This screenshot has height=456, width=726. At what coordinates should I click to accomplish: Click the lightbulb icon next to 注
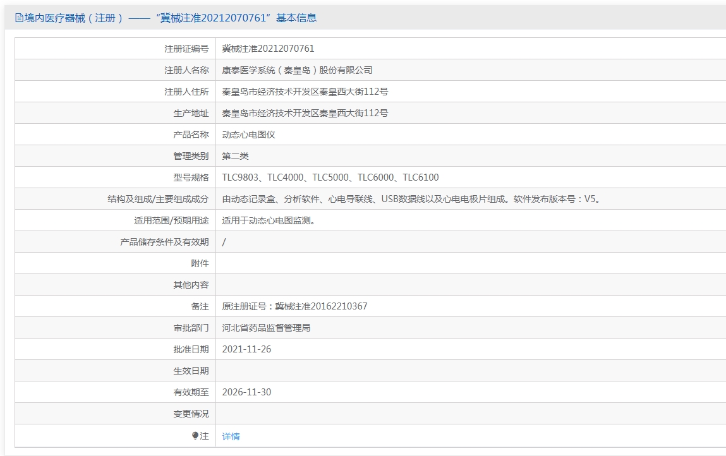pos(195,436)
